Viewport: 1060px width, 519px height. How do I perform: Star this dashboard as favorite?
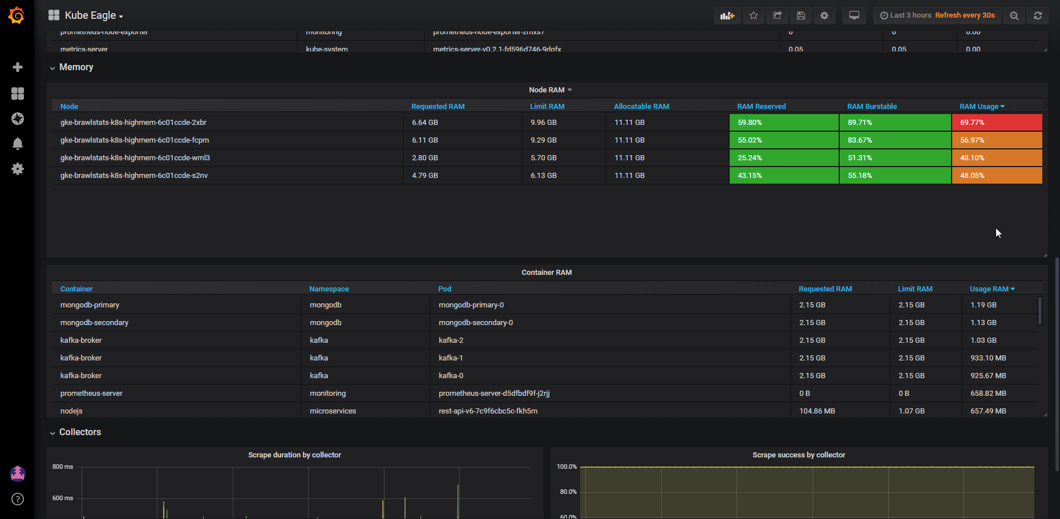[754, 15]
